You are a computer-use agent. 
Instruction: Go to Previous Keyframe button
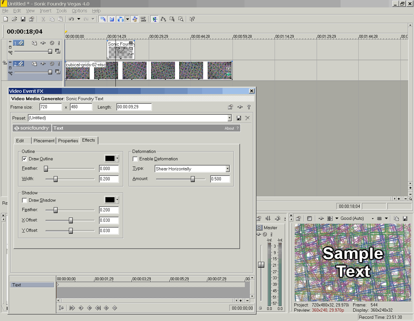pos(81,308)
